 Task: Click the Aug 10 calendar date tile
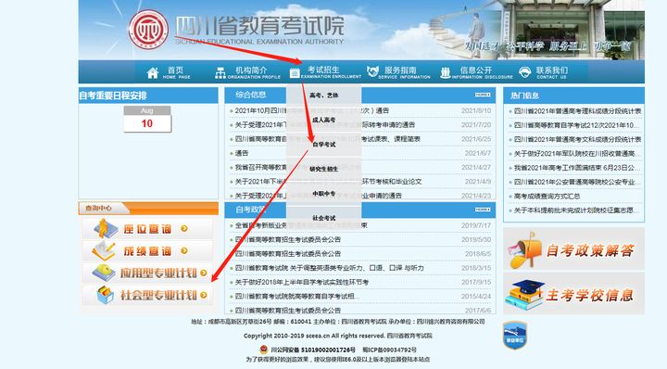pos(147,120)
